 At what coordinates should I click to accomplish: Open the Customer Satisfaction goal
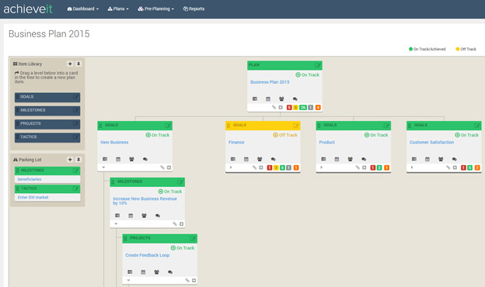(x=432, y=142)
